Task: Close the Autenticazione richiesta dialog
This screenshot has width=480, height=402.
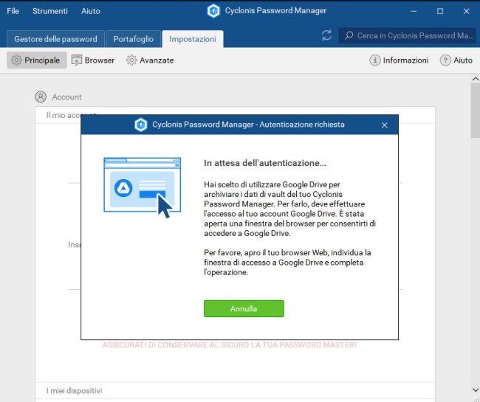Action: [385, 125]
